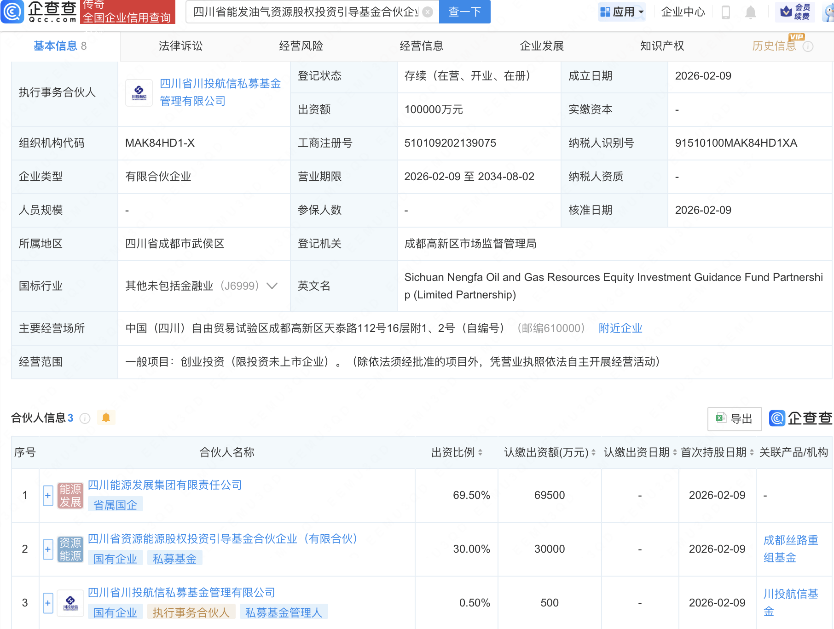Open the notification bell in the header

pyautogui.click(x=751, y=12)
